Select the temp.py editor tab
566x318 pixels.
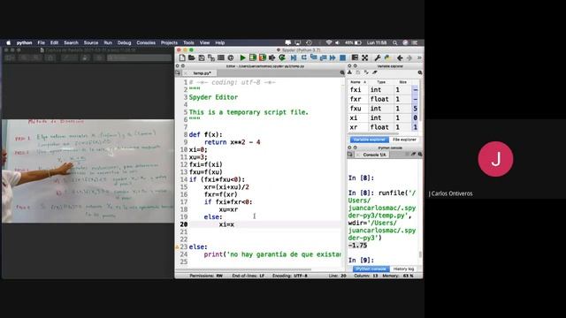[x=202, y=73]
